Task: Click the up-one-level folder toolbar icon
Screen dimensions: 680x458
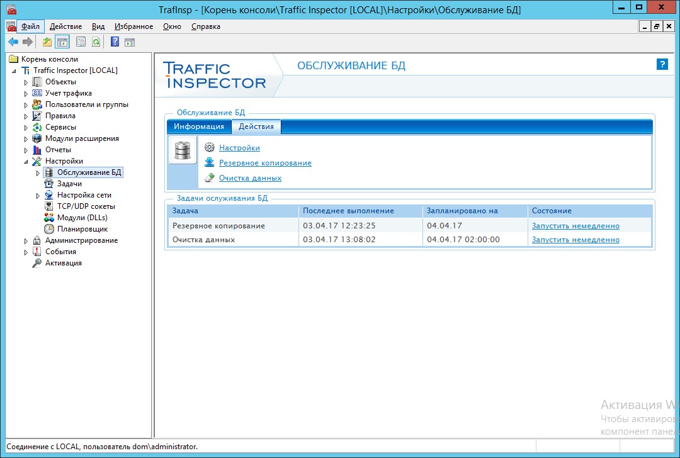Action: [x=47, y=42]
